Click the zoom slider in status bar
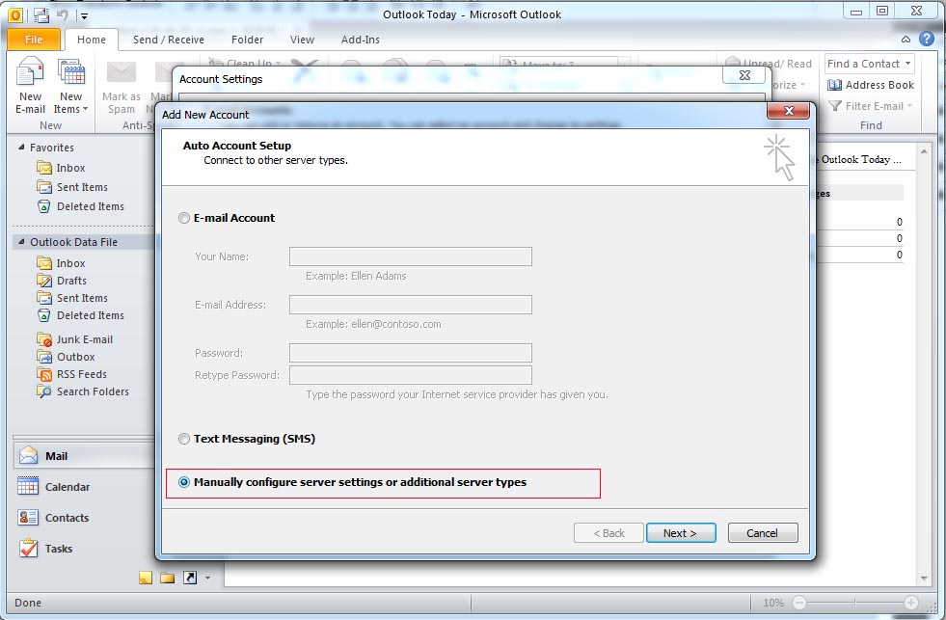946x620 pixels. 854,603
